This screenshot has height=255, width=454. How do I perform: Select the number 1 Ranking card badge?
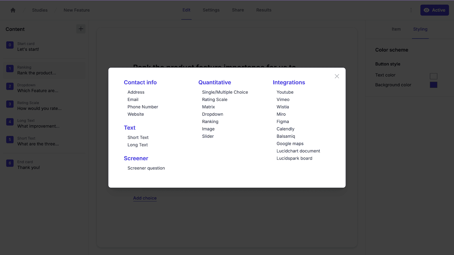[10, 69]
